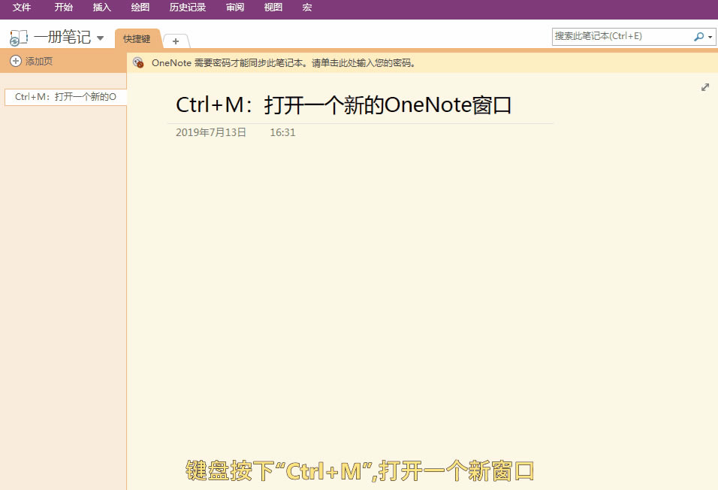The image size is (718, 490).
Task: Open the notebook list via the 一册笔记 dropdown arrow
Action: (100, 37)
